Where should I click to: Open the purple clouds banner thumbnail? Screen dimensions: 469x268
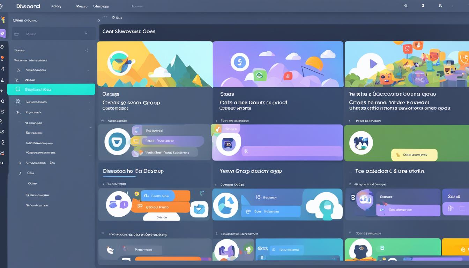[x=278, y=64]
